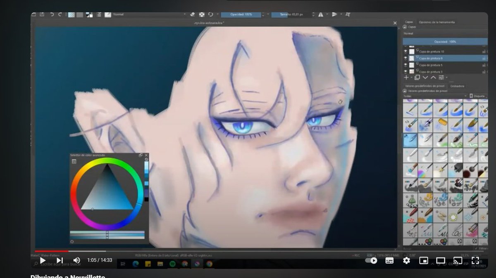
Task: Hide Capa de pintura 5 layer
Action: pyautogui.click(x=405, y=65)
